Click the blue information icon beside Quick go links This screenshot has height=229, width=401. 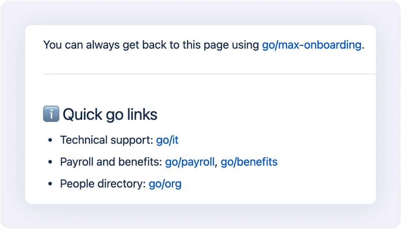[x=51, y=114]
